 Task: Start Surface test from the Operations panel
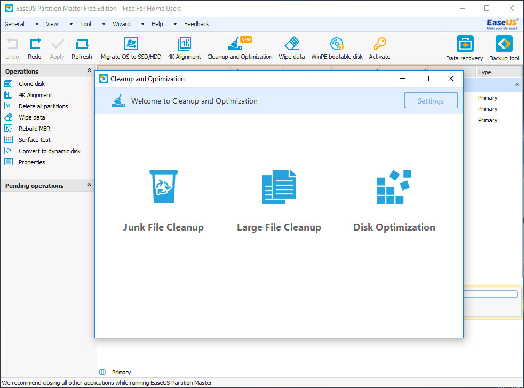[35, 140]
